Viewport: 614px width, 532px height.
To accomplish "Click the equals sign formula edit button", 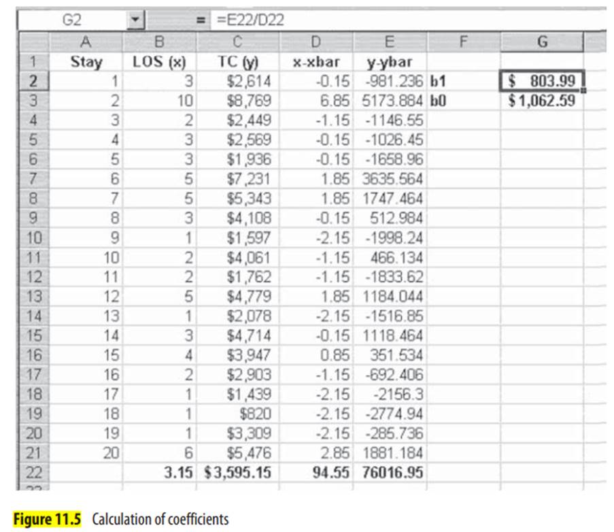I will point(201,20).
